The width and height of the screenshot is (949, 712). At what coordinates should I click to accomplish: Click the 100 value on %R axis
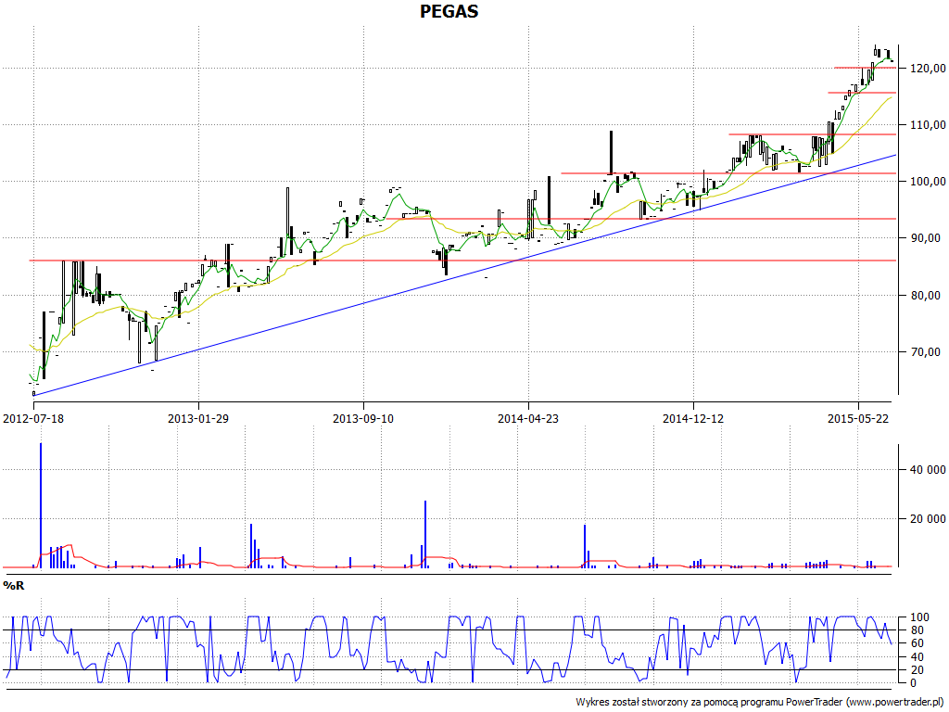coord(918,617)
